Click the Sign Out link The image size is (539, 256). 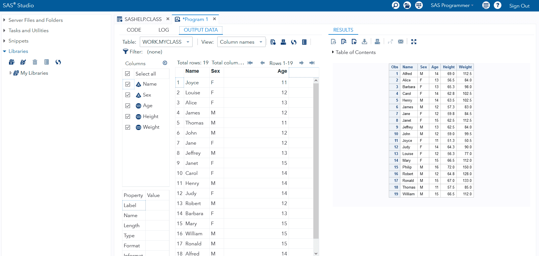(519, 6)
